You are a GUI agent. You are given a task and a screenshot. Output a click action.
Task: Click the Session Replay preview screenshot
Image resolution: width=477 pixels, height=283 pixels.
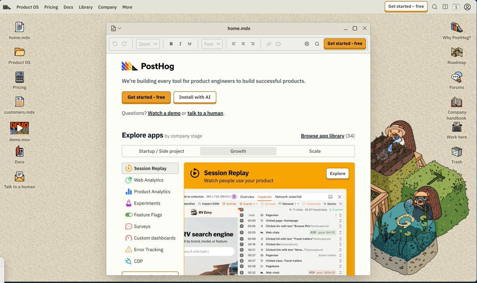click(265, 232)
